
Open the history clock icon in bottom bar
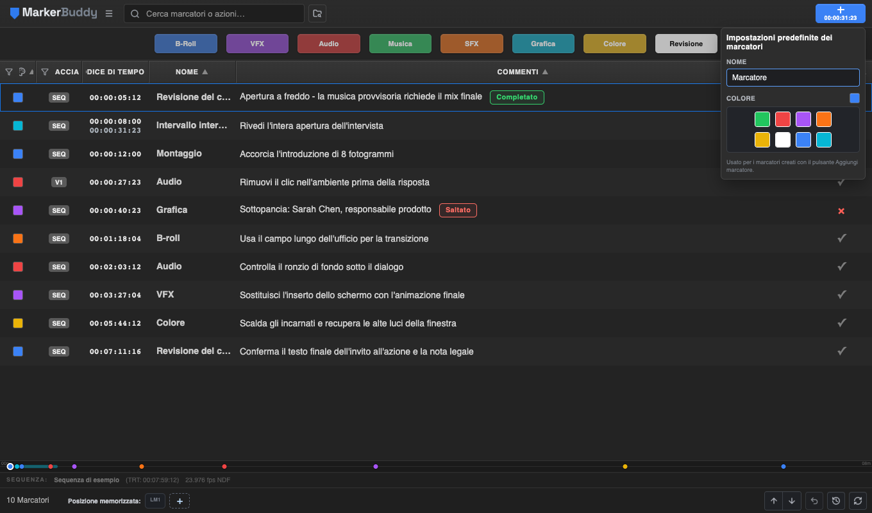(835, 501)
